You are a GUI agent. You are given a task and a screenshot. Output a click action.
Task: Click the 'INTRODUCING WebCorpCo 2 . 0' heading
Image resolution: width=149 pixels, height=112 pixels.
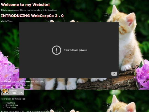point(32,16)
